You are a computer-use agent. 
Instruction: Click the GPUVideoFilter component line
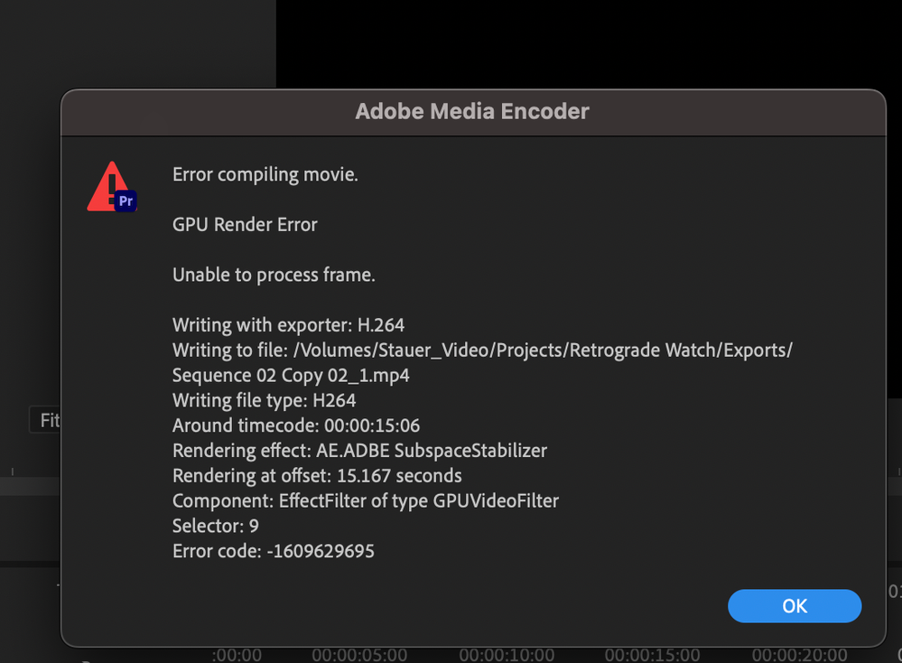tap(366, 500)
